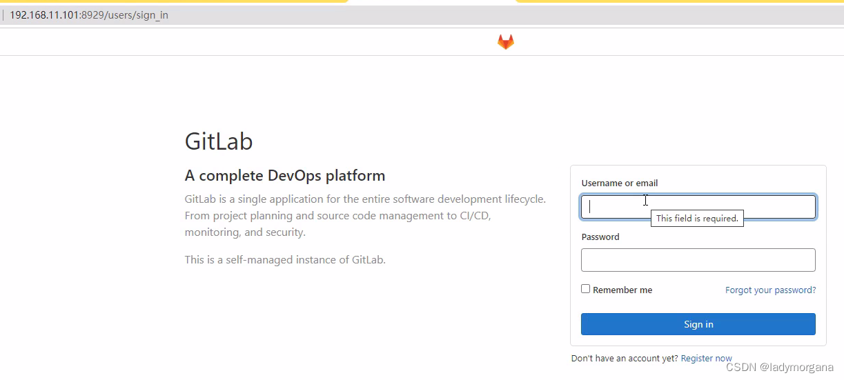
Task: Enable the Remember me checkbox
Action: coord(586,289)
